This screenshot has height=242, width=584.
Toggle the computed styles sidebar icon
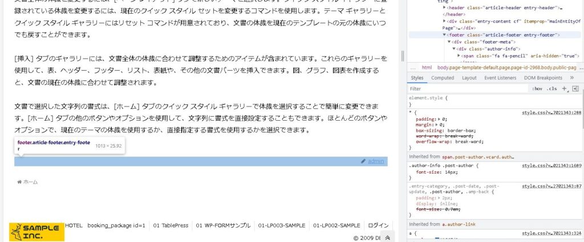coord(575,89)
